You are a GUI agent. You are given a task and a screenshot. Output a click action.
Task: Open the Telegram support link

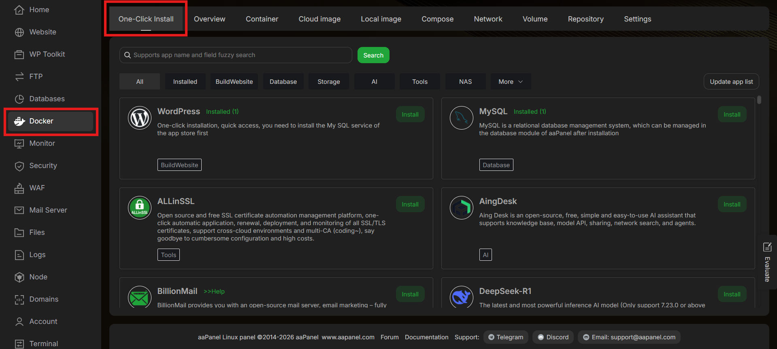tap(506, 337)
